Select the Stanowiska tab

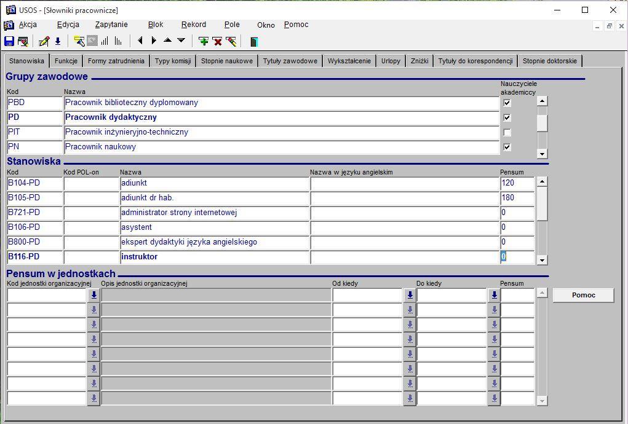pos(27,61)
